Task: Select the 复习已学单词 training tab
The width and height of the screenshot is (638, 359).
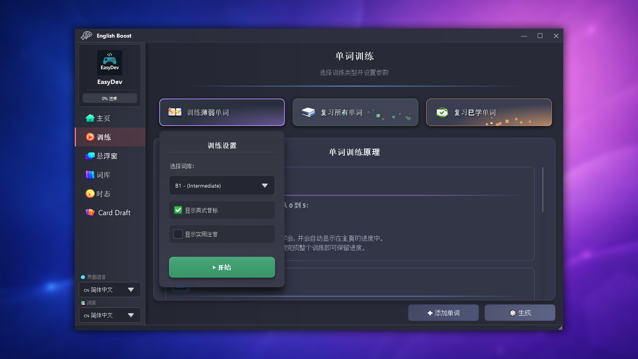Action: tap(489, 112)
